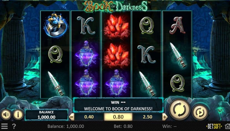The width and height of the screenshot is (230, 131).
Task: Click the Book of Darkness title logo
Action: 116,6
